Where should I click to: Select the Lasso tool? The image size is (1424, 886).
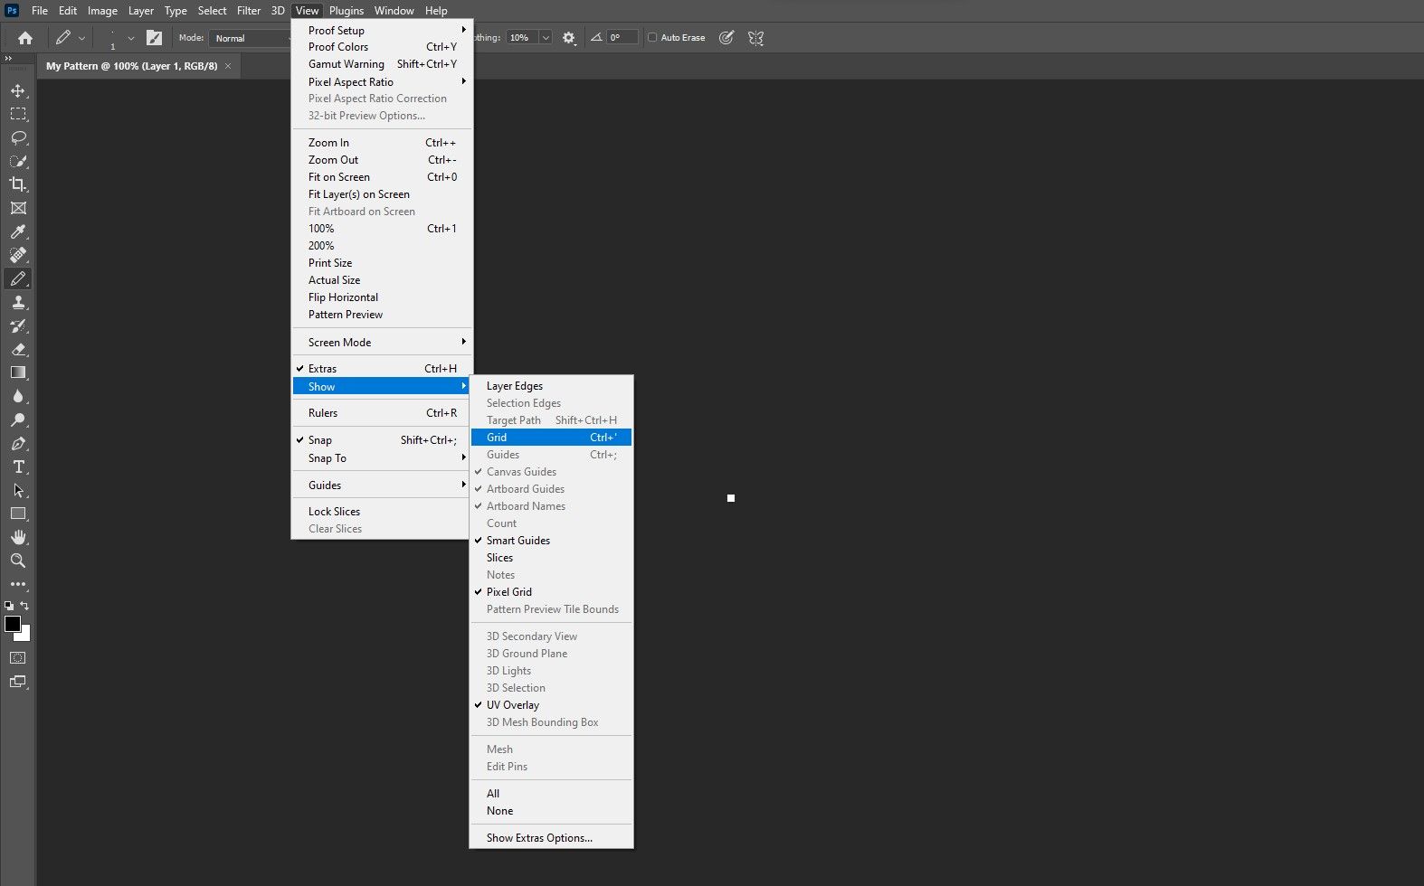tap(17, 137)
